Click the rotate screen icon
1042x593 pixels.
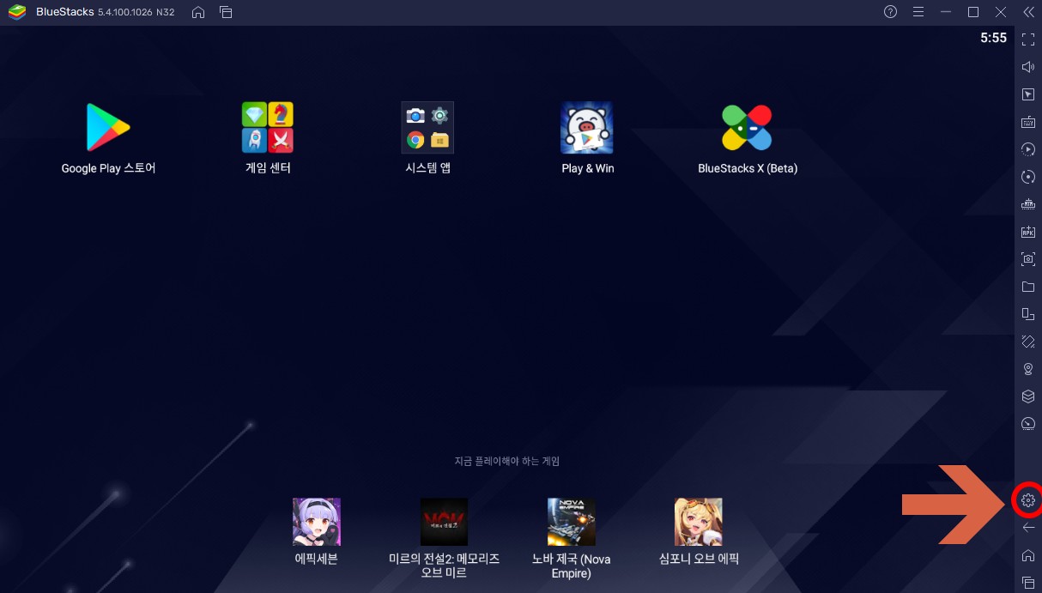(1028, 313)
